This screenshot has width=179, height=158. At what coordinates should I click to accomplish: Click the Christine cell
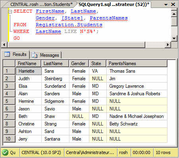pos(29,124)
